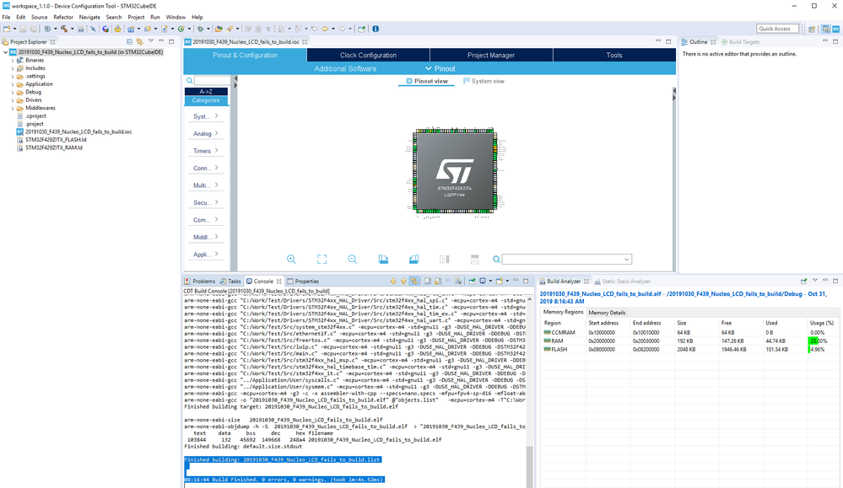Click the hammer Build icon in the toolbar

click(x=63, y=29)
